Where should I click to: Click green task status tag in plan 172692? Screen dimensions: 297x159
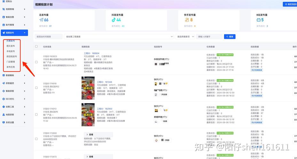225,133
